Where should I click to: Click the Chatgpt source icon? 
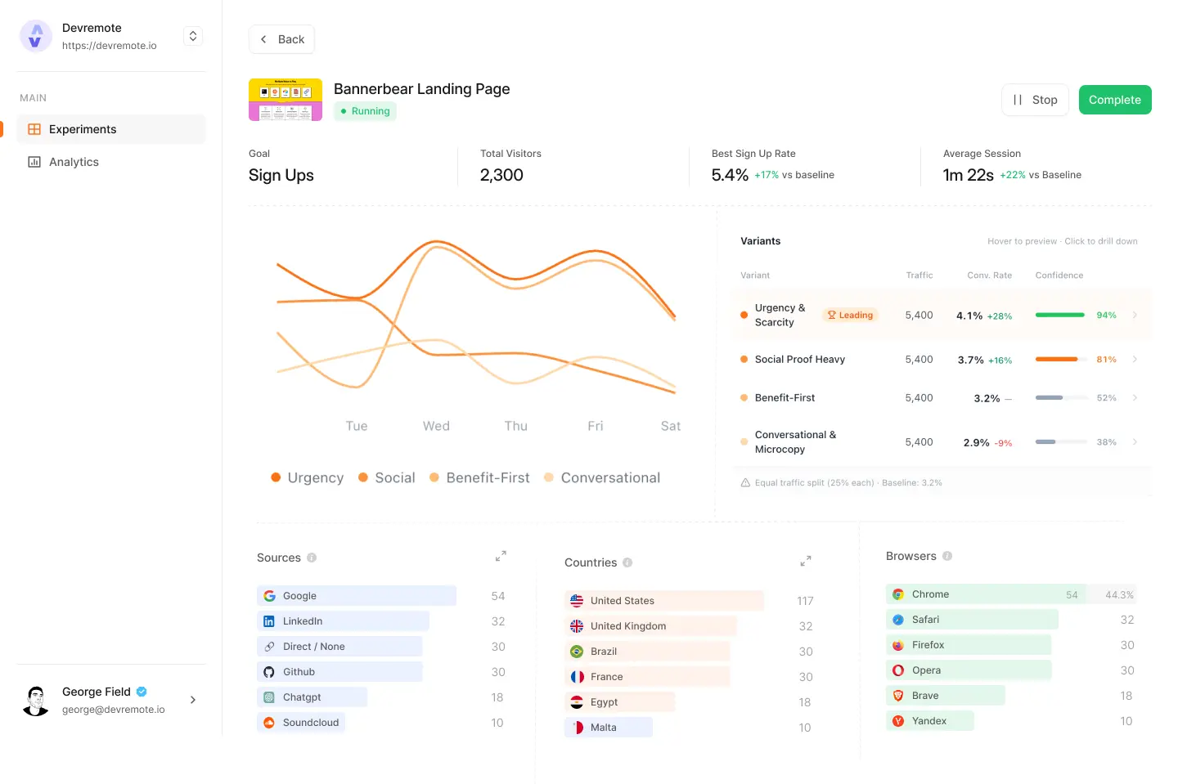[x=269, y=697]
